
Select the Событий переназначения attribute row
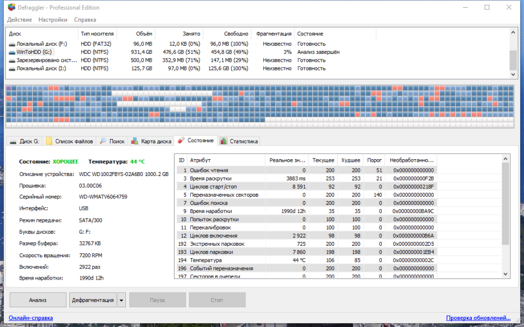(306, 269)
